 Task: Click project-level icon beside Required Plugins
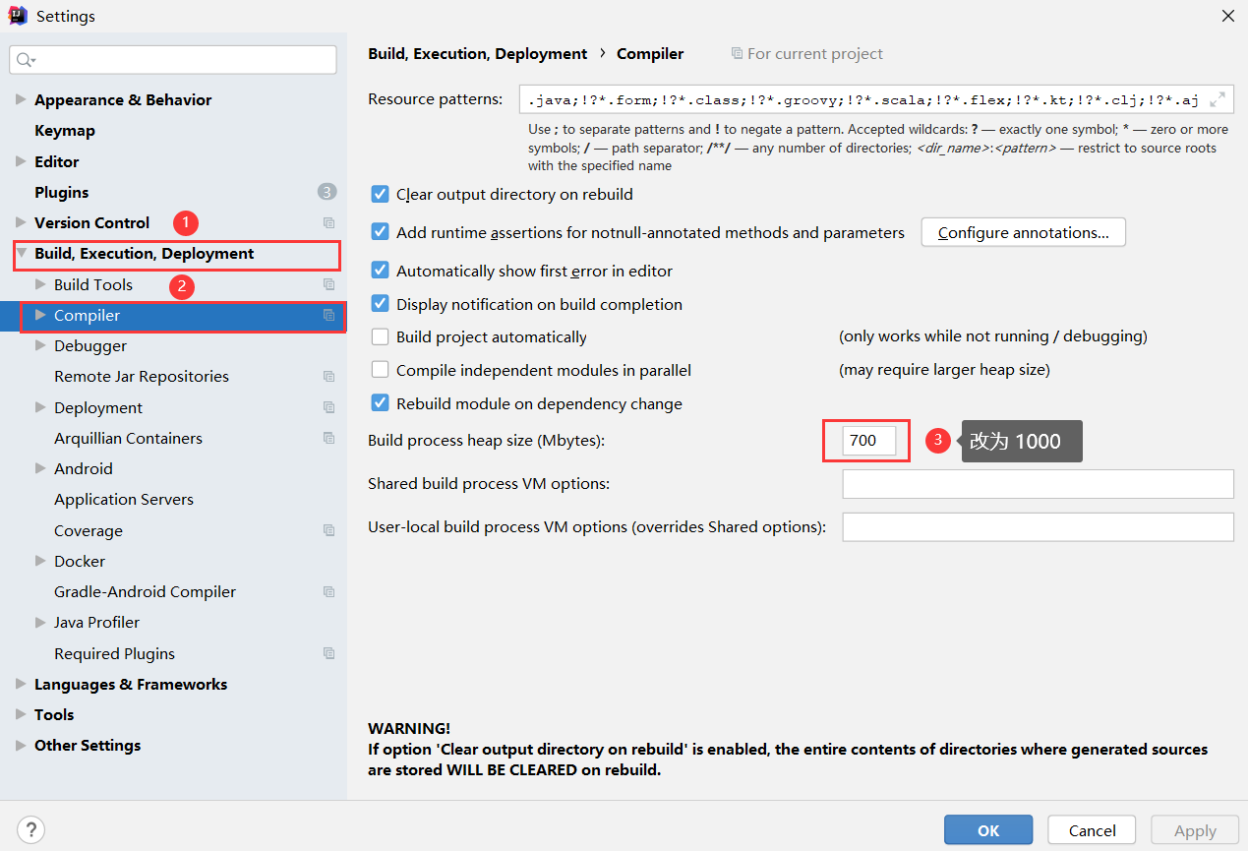[328, 654]
